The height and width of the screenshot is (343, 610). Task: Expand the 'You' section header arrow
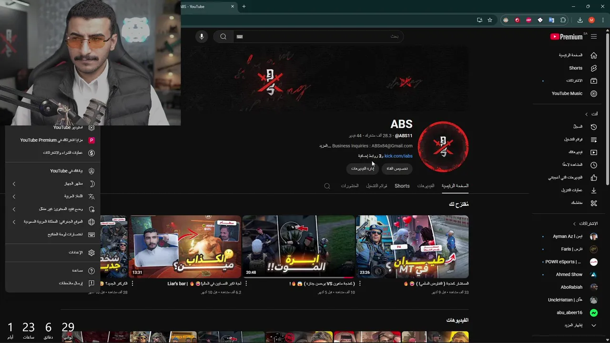(x=587, y=114)
